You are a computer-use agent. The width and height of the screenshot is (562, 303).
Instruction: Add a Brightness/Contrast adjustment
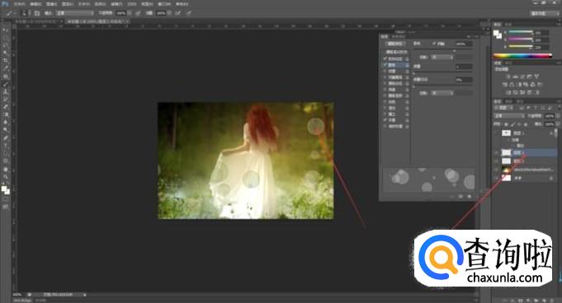pos(508,77)
